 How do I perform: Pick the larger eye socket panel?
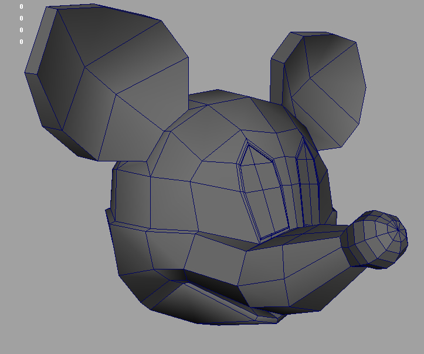pos(263,191)
